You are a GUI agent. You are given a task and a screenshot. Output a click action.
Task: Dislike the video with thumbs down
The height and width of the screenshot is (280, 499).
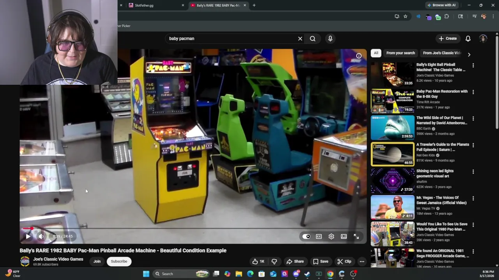pos(274,261)
